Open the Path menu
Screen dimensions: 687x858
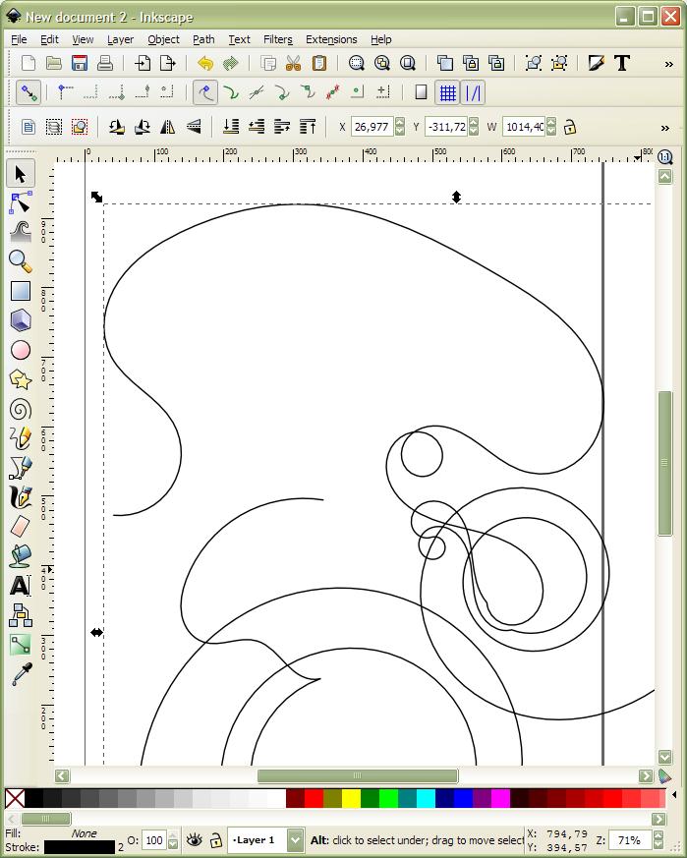[203, 39]
